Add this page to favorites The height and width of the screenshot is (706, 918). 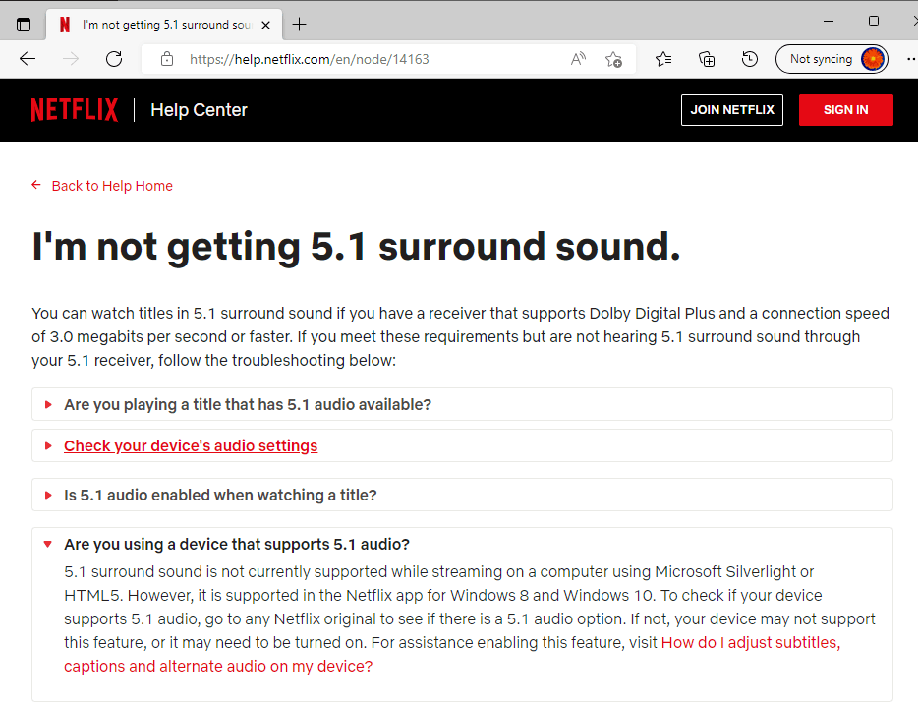click(x=613, y=59)
